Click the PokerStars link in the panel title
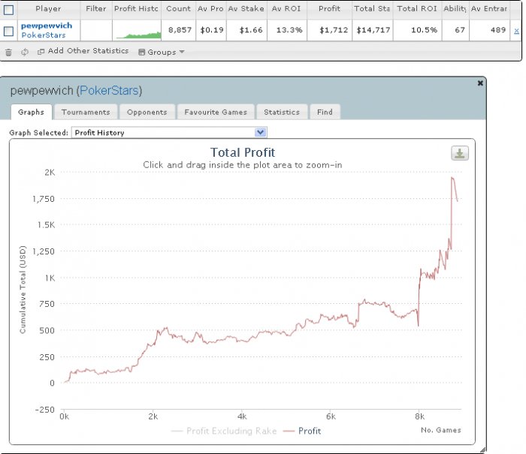The width and height of the screenshot is (526, 454). tap(109, 91)
